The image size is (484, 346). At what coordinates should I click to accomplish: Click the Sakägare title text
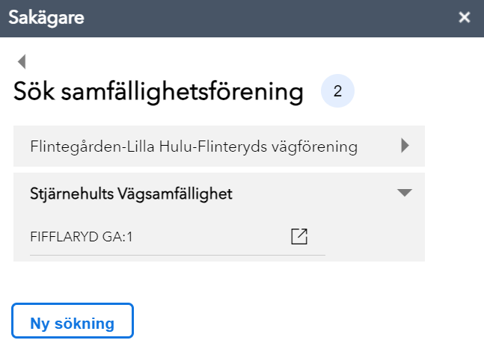coord(46,18)
